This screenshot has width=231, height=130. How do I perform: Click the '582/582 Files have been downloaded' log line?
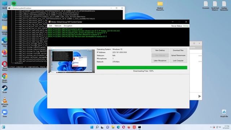coord(77,36)
